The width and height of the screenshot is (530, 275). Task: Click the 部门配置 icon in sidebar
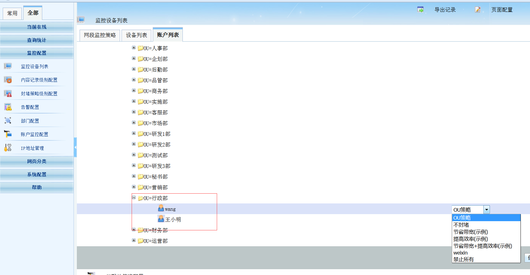(8, 121)
